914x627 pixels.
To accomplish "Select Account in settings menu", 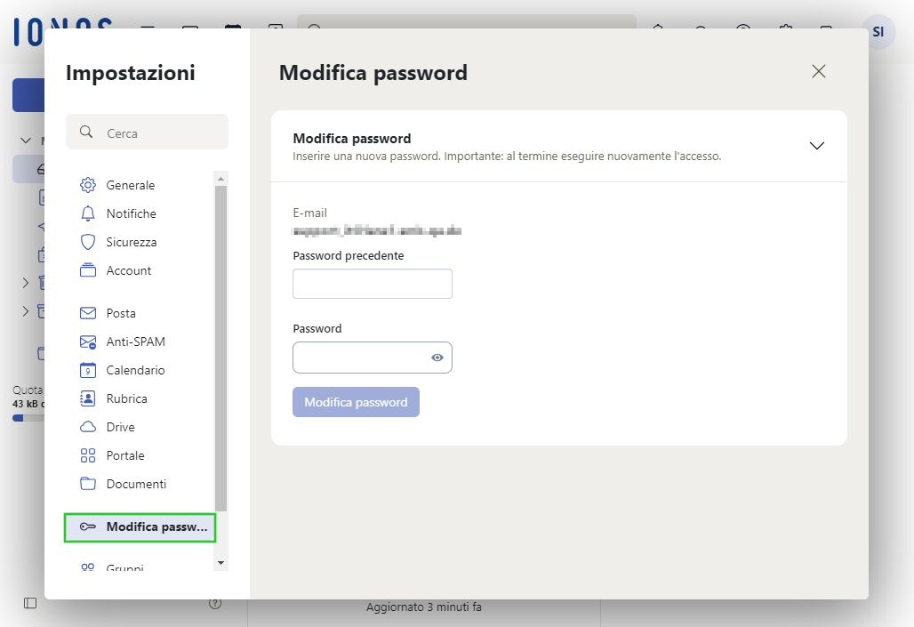I will pyautogui.click(x=128, y=270).
